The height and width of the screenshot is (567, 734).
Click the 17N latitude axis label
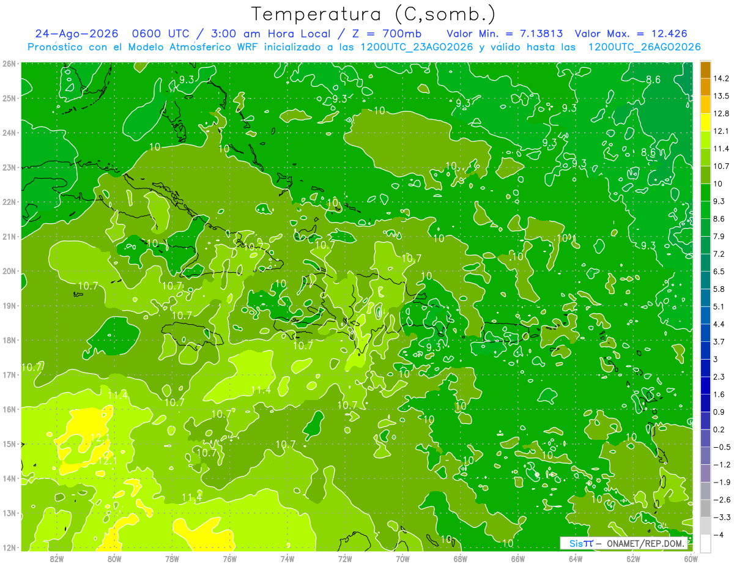[9, 374]
